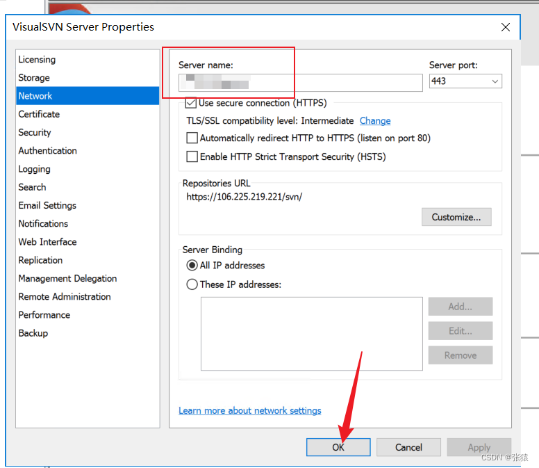
Task: Click the Cancel button
Action: coord(408,447)
